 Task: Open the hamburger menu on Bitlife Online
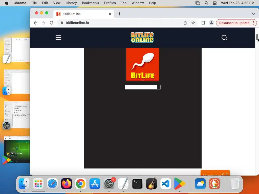coord(58,38)
